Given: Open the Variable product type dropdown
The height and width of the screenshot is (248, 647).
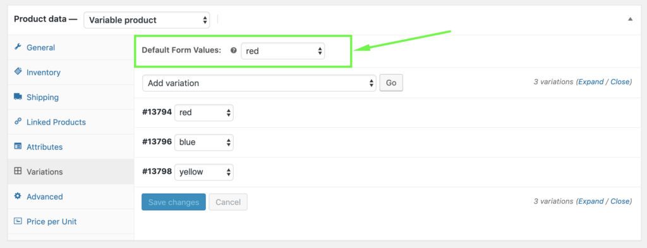Looking at the screenshot, I should pos(147,20).
